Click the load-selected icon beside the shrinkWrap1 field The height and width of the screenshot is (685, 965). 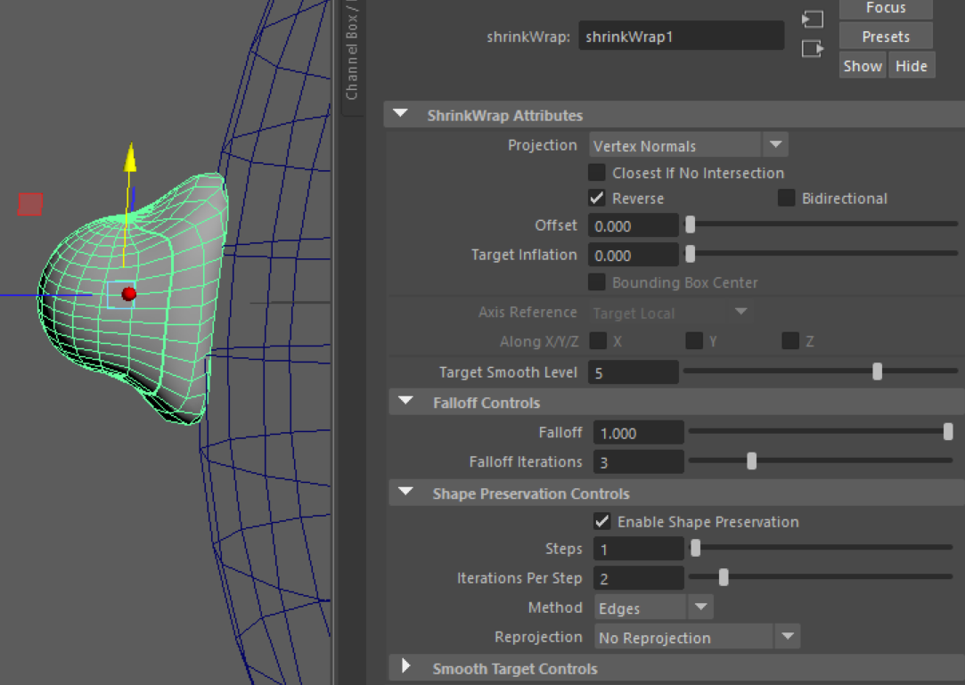pyautogui.click(x=812, y=18)
